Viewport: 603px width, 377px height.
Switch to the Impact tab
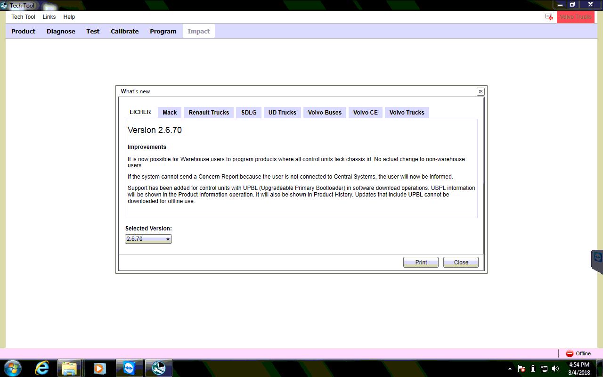pyautogui.click(x=199, y=31)
